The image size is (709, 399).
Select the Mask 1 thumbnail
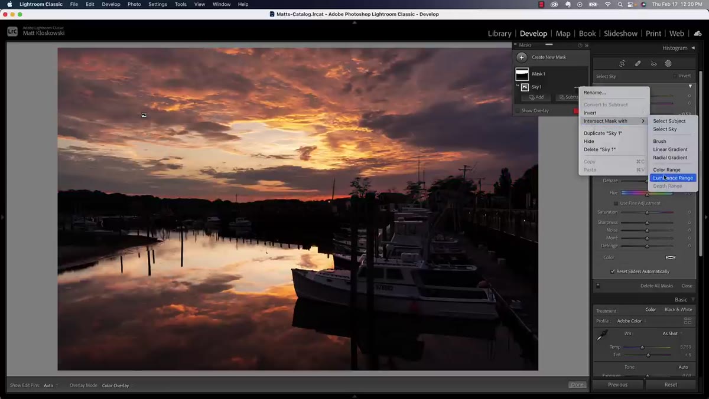(522, 74)
